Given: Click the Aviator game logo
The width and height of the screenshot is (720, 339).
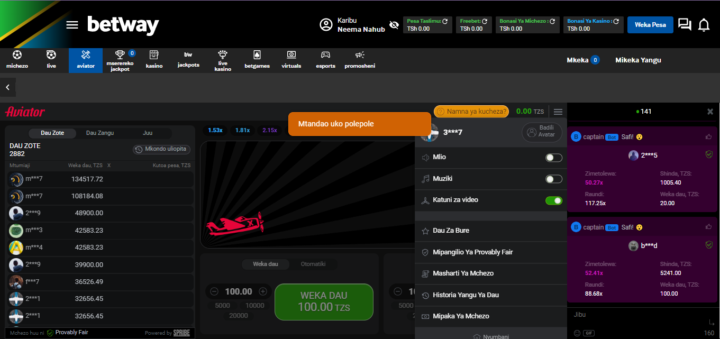Looking at the screenshot, I should [x=25, y=112].
